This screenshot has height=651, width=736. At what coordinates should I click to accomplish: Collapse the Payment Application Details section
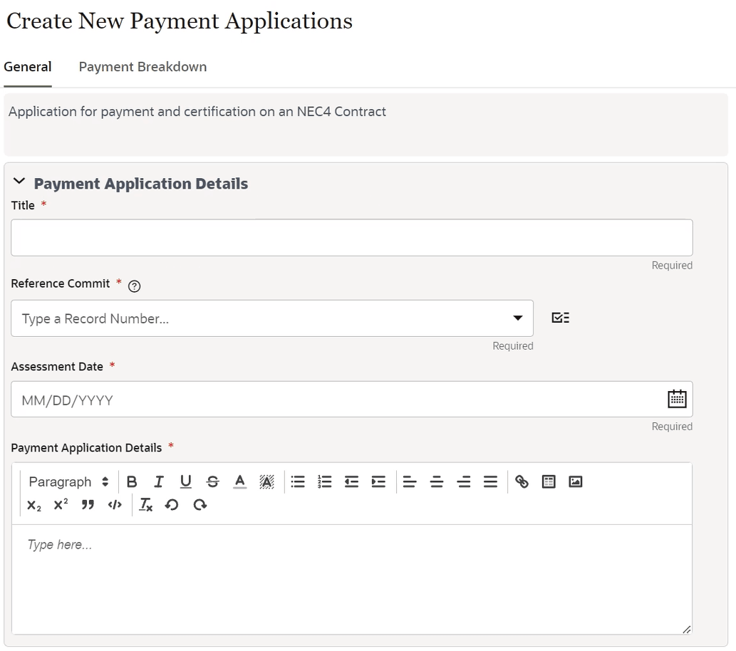[x=19, y=181]
